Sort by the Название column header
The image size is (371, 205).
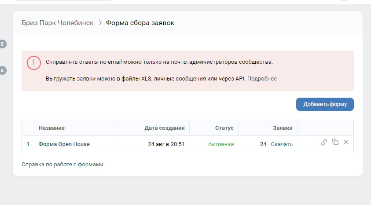(51, 128)
